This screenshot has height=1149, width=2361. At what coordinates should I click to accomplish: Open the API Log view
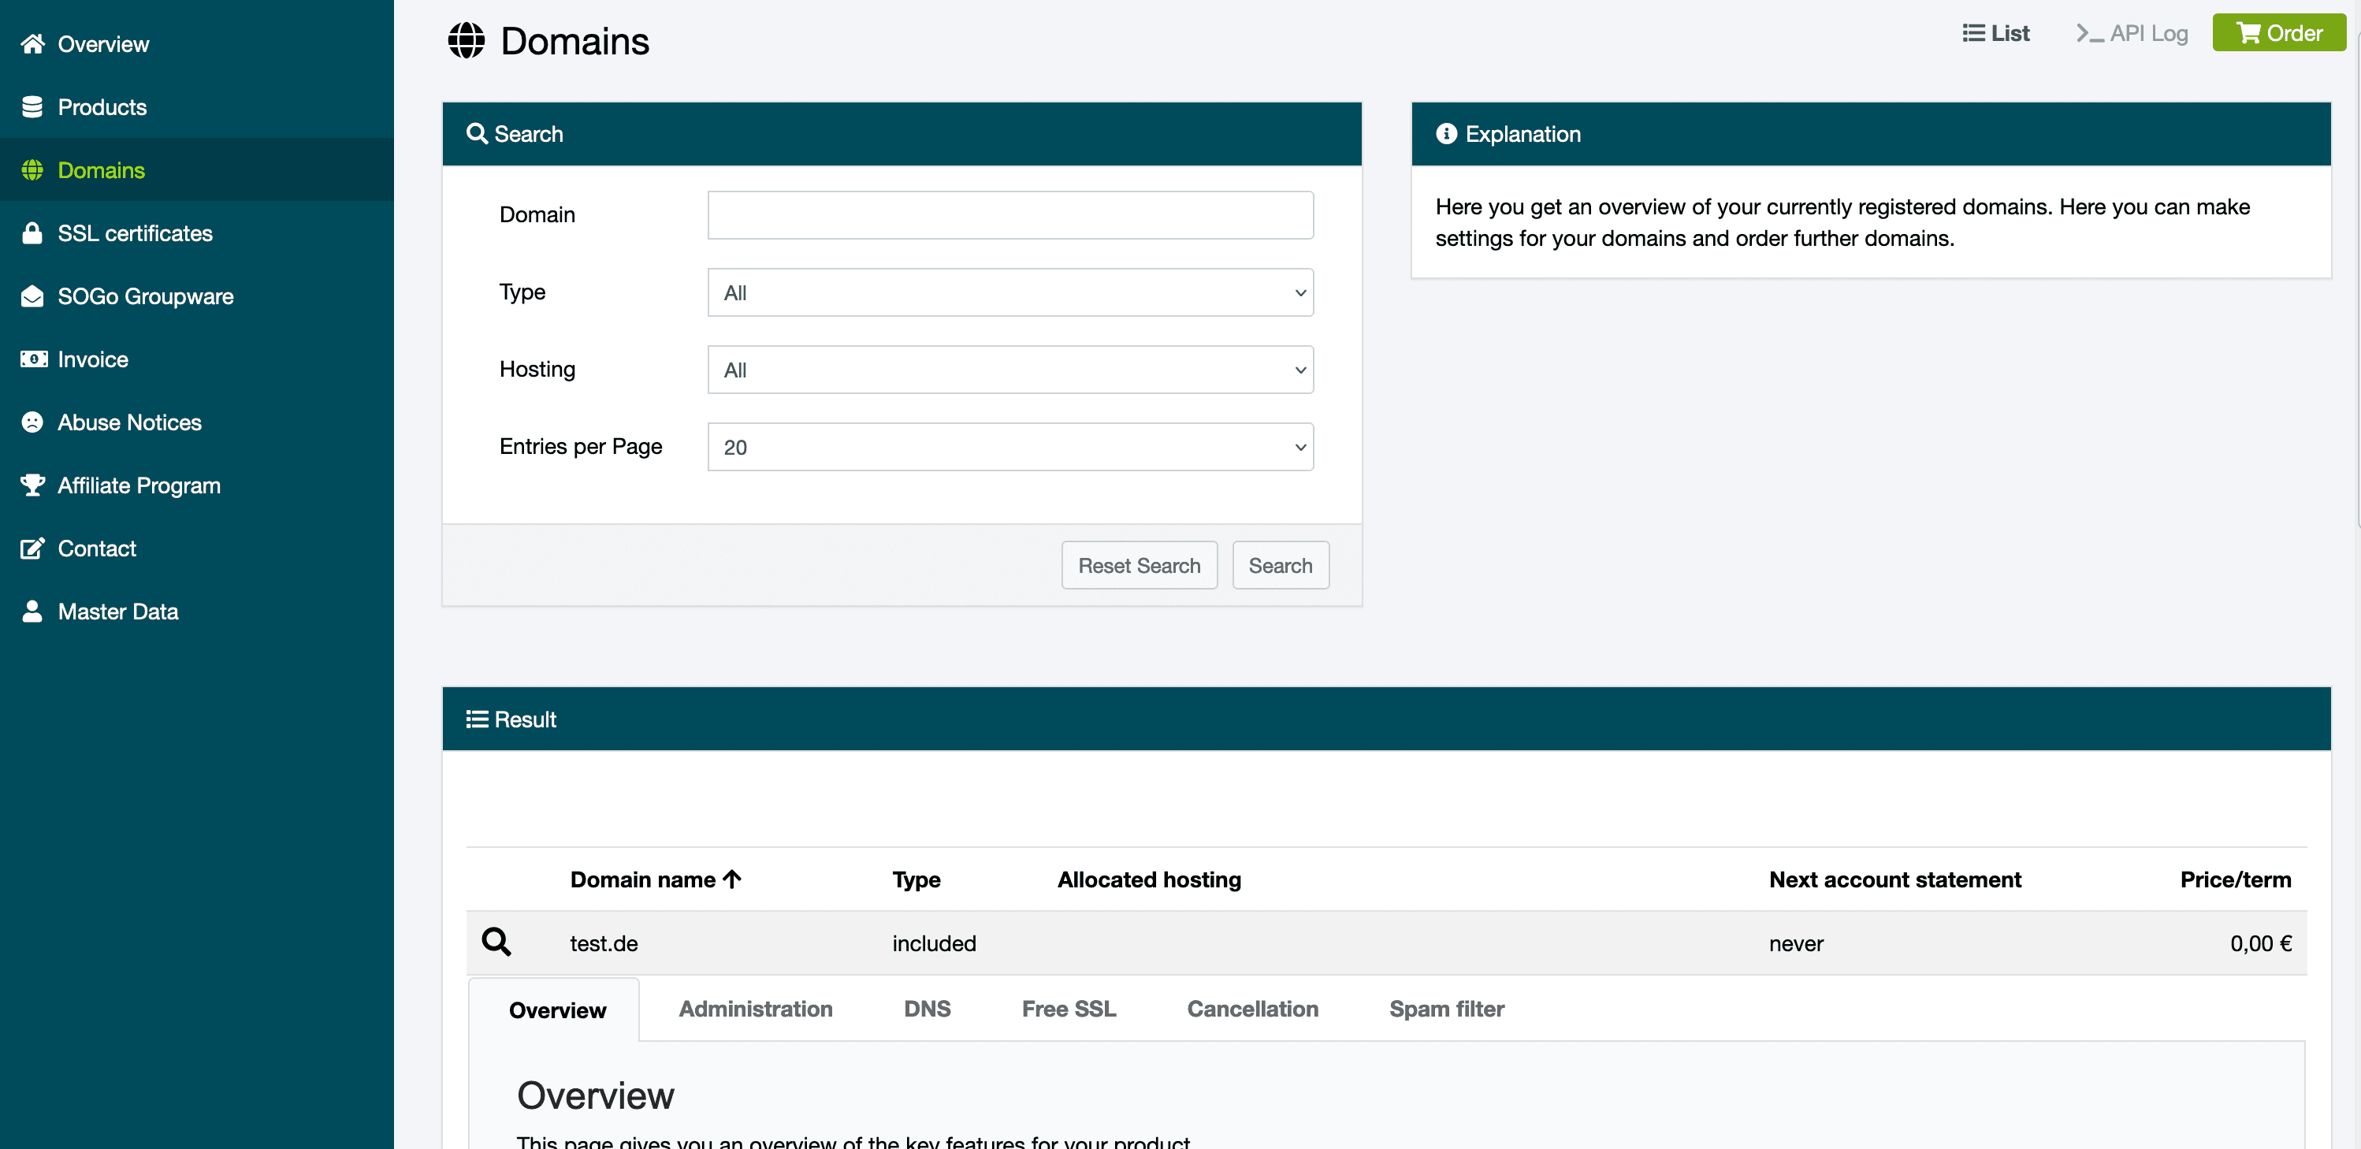[2131, 32]
